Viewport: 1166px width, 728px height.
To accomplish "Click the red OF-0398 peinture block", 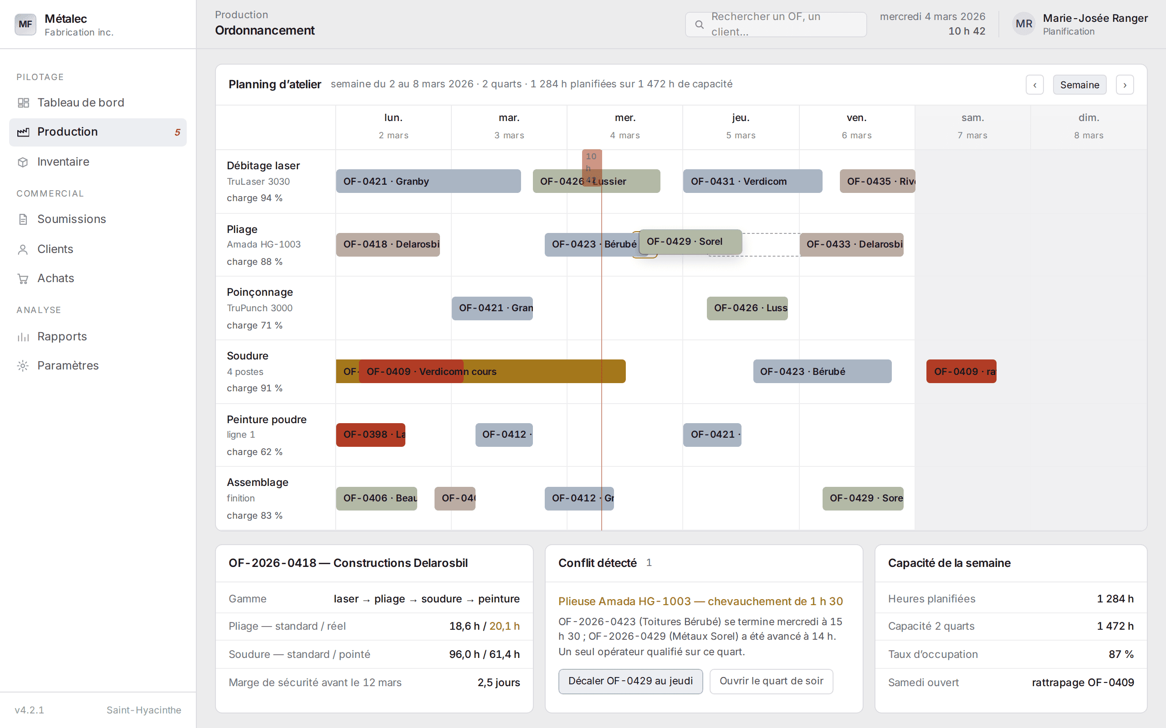I will (x=370, y=435).
